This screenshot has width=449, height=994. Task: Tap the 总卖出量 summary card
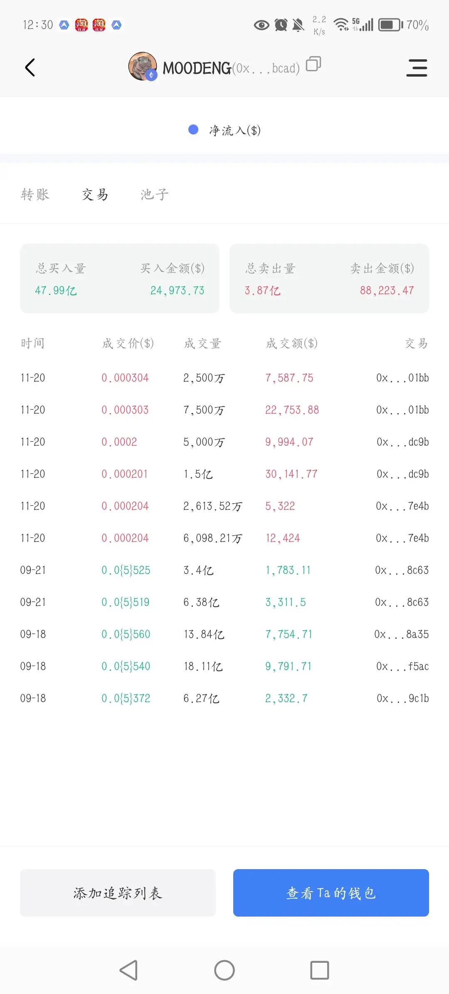click(329, 278)
